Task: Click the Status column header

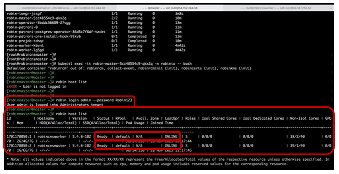Action: point(103,118)
